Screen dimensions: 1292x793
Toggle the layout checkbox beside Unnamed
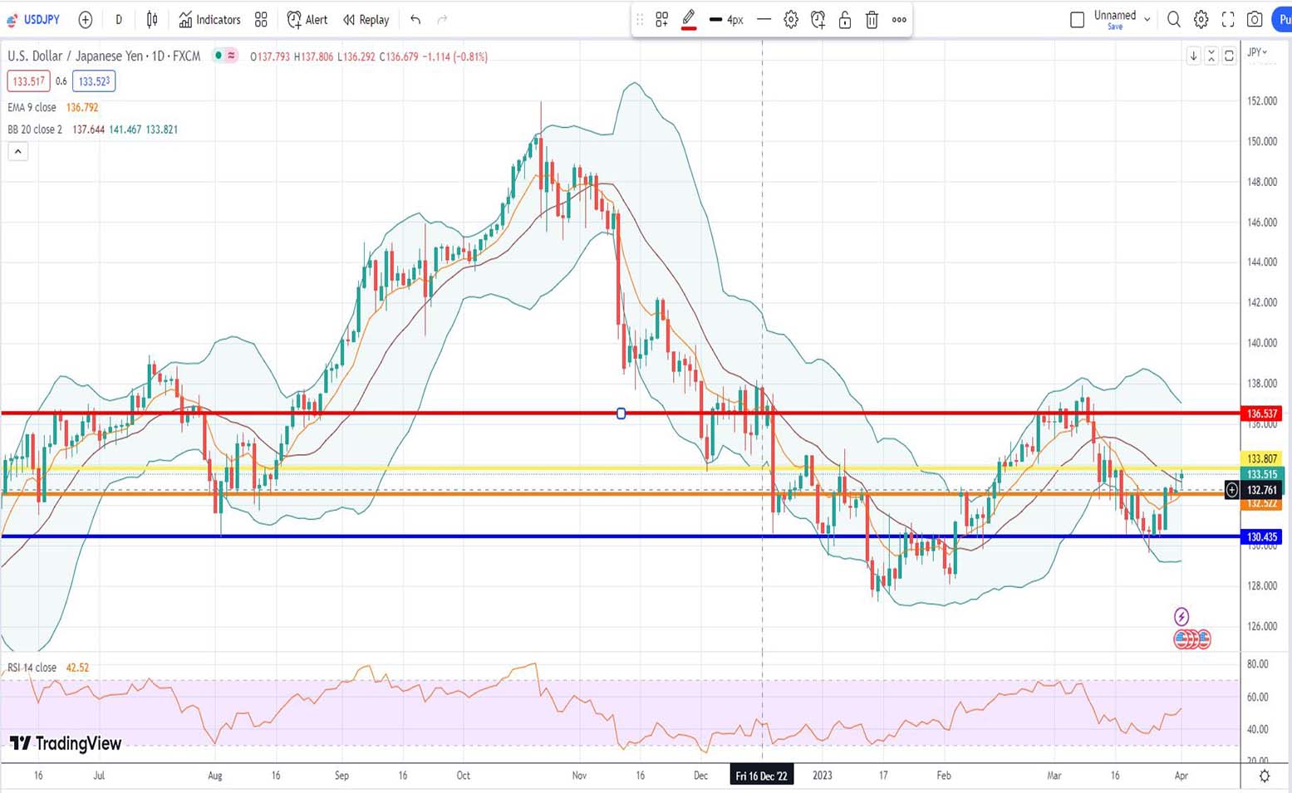click(1077, 19)
